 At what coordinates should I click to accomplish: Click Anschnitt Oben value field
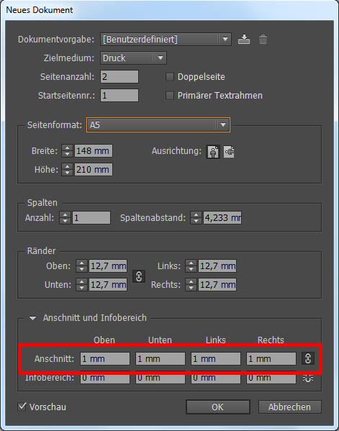[105, 359]
